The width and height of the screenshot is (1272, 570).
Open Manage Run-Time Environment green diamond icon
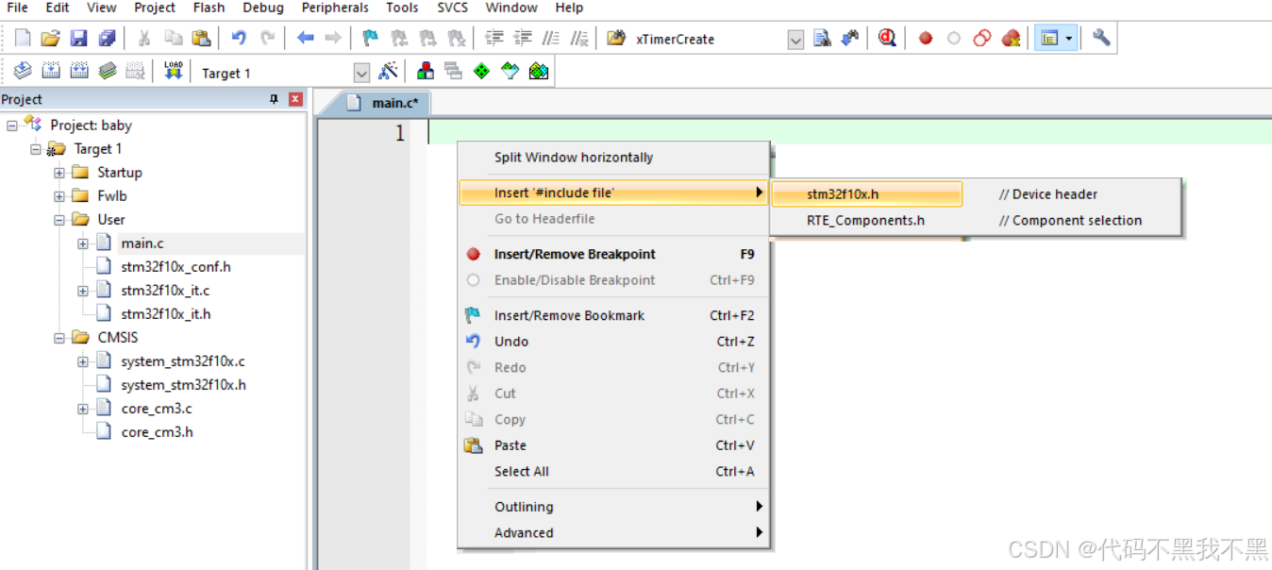[482, 71]
